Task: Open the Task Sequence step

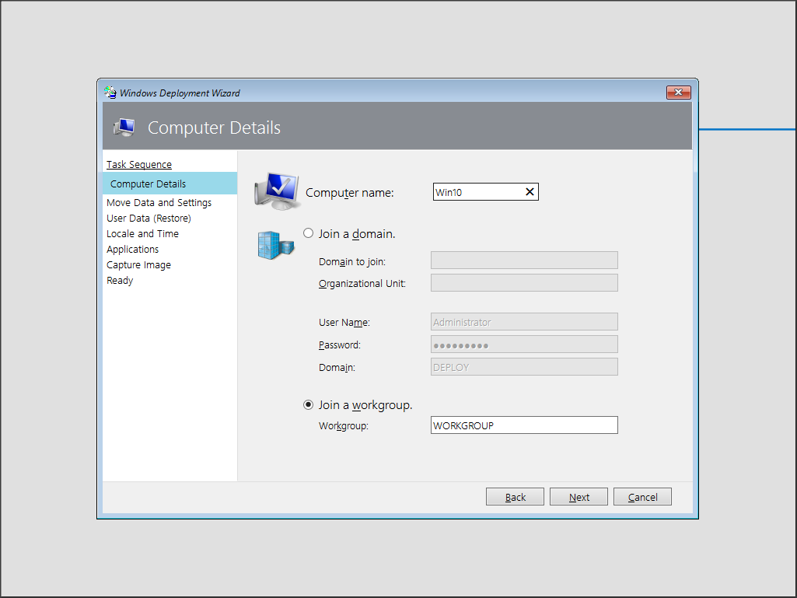Action: coord(139,165)
